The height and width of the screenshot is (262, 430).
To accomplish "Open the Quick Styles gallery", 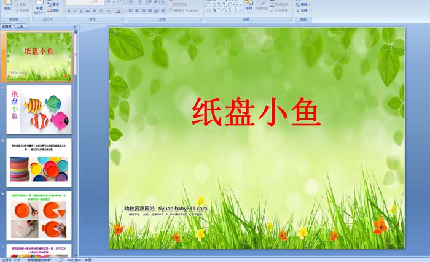I will [262, 7].
